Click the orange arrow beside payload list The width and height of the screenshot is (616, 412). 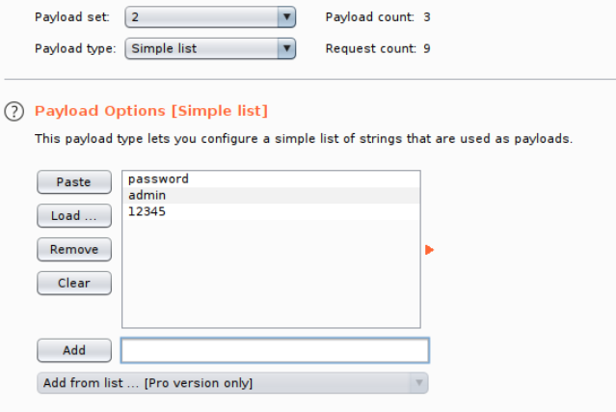430,250
